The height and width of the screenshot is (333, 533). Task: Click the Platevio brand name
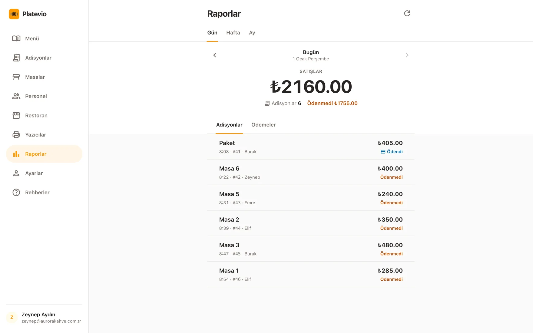coord(35,14)
